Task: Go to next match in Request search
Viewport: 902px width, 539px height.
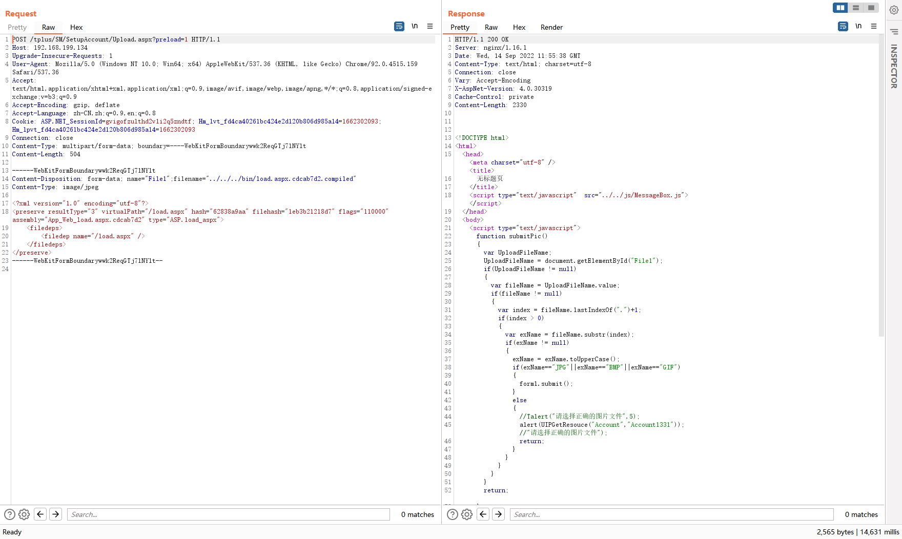Action: pos(56,514)
